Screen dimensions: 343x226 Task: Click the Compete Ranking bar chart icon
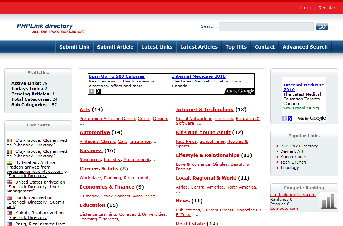[327, 202]
